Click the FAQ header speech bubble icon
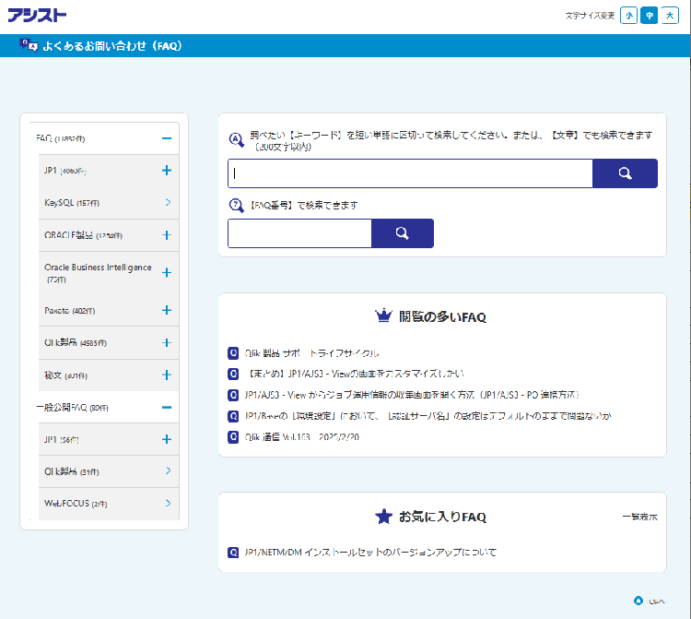Screen dimensions: 691x619 click(x=29, y=45)
